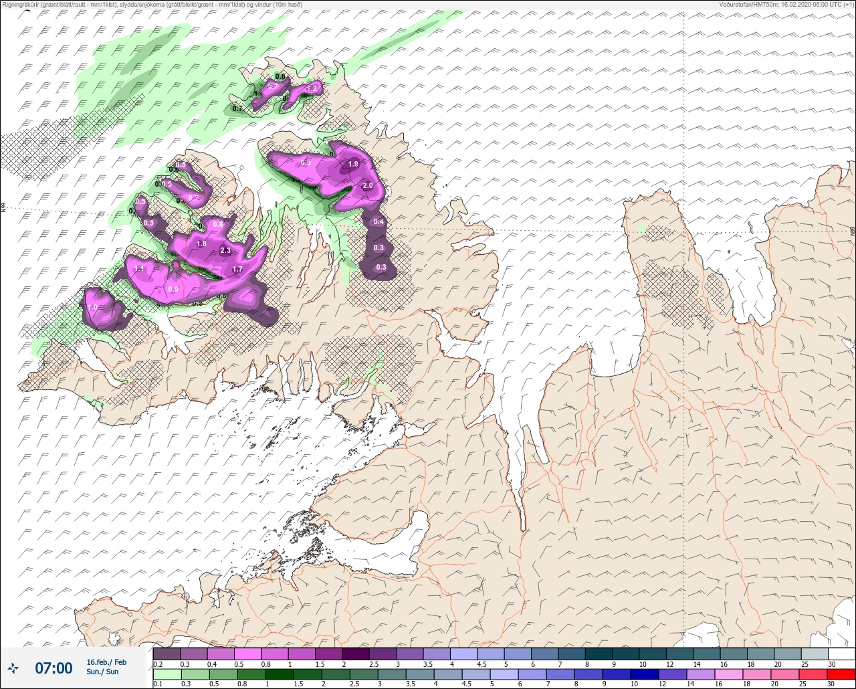Pick lower legend bright red swatch at 30
The height and width of the screenshot is (689, 856).
pyautogui.click(x=841, y=674)
